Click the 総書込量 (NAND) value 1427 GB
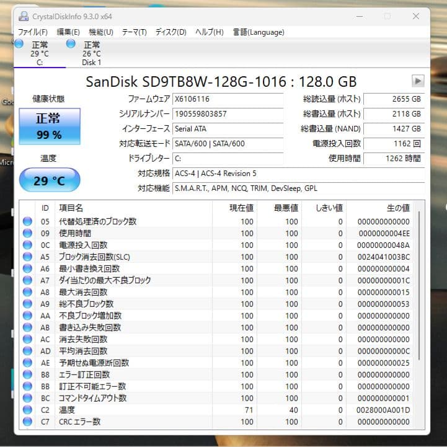The image size is (447, 447). pos(394,128)
